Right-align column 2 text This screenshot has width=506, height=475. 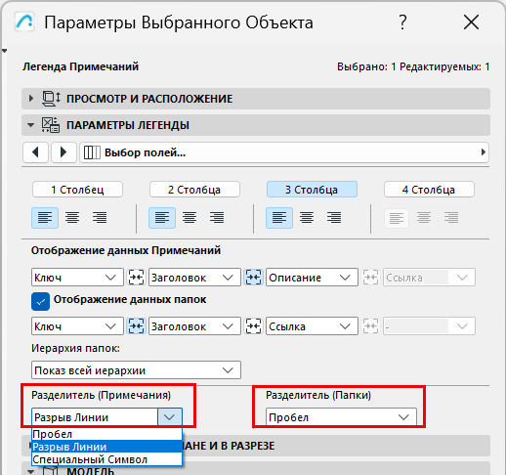(x=217, y=218)
